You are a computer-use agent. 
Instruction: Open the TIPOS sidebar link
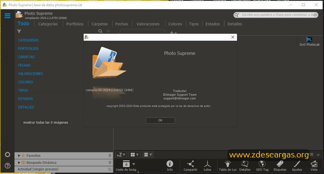[23, 90]
